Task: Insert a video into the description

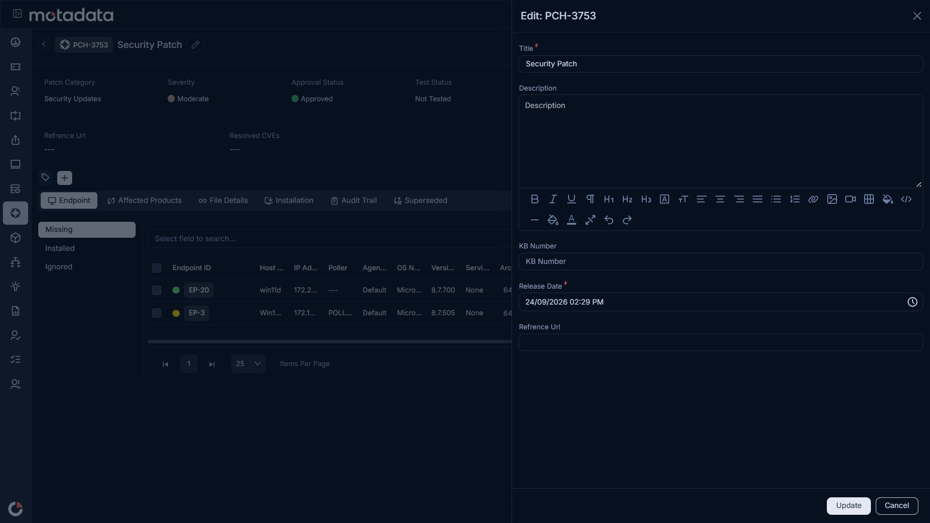Action: tap(851, 199)
